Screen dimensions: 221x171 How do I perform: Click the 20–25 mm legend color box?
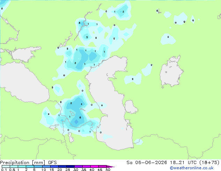(62, 166)
